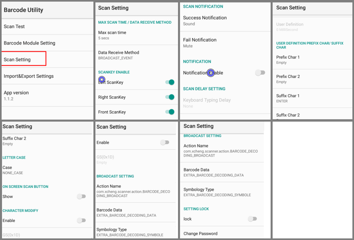Disable the Front ScanKey switch

(170, 112)
